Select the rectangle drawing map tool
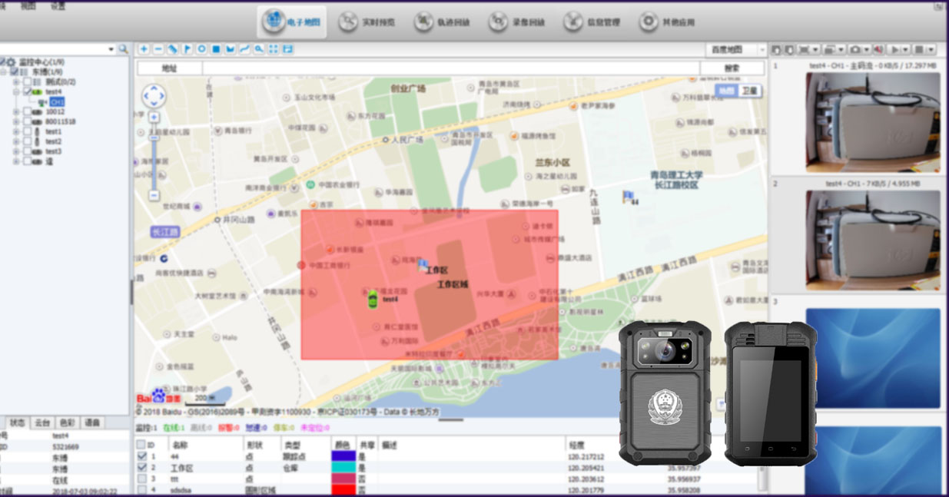This screenshot has height=497, width=949. pos(216,49)
